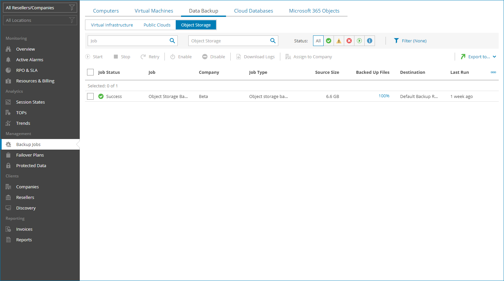The width and height of the screenshot is (504, 281).
Task: Tick the select-all header checkbox
Action: tap(90, 72)
